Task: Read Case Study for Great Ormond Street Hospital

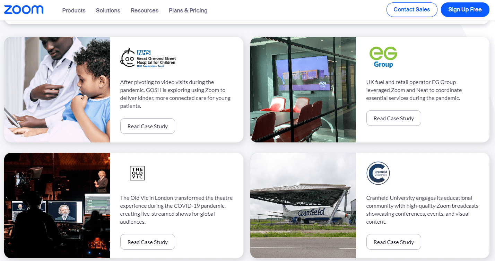Action: [148, 126]
